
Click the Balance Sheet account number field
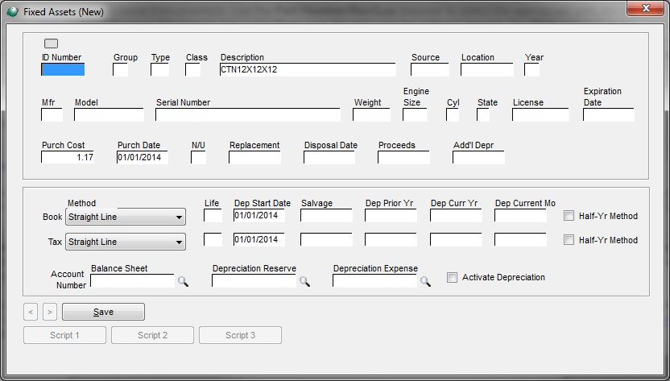click(x=132, y=281)
